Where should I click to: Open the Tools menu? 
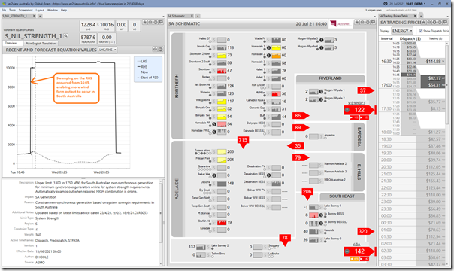click(x=12, y=10)
